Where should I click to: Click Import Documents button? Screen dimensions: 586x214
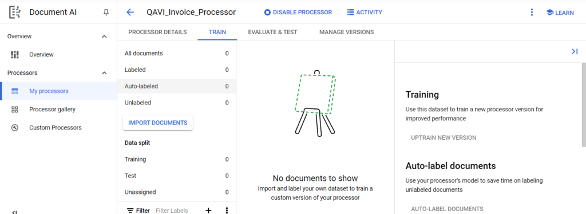pyautogui.click(x=158, y=123)
